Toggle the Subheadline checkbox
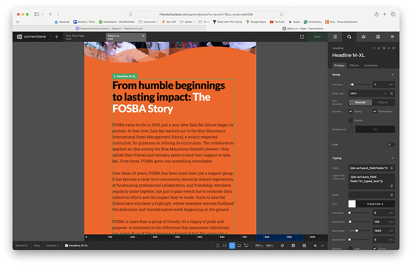 [375, 111]
